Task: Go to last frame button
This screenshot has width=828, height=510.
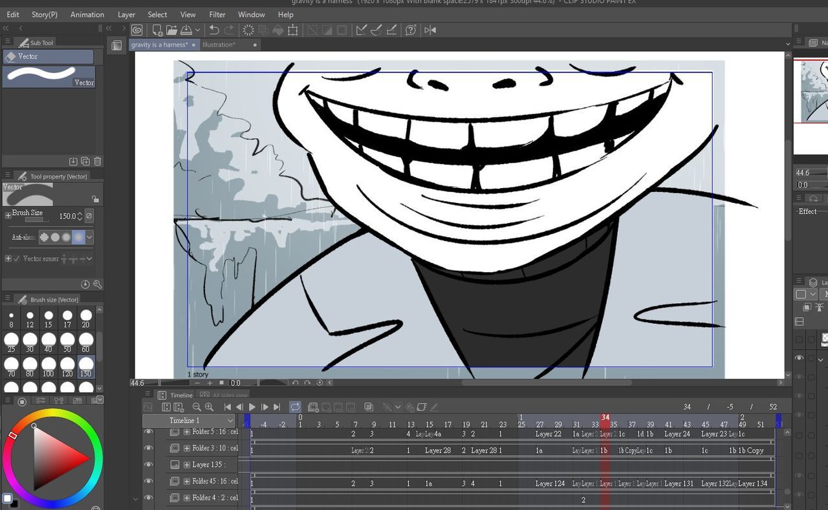Action: pos(277,407)
